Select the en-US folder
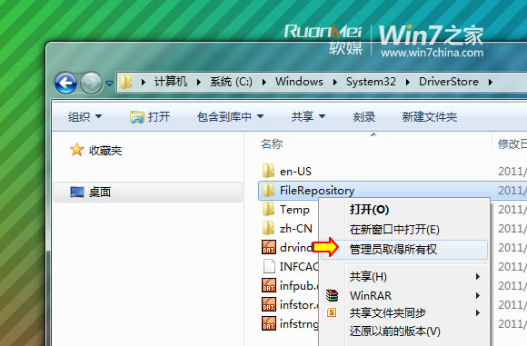The image size is (527, 346). (295, 172)
